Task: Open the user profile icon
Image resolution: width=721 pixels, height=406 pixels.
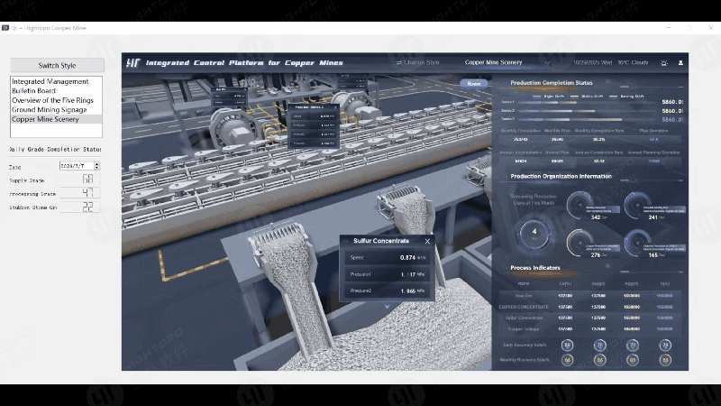Action: pos(680,62)
